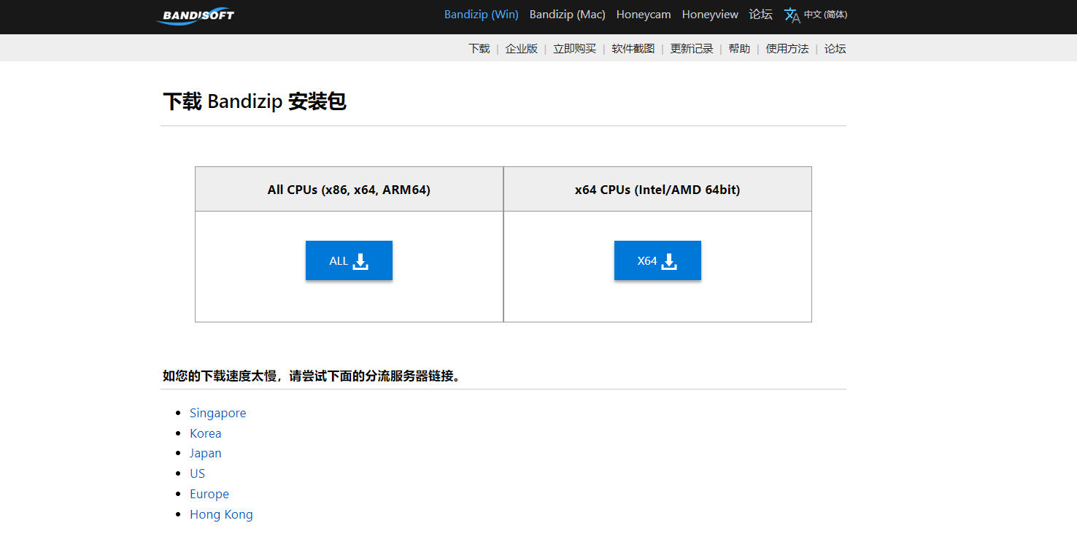This screenshot has height=550, width=1077.
Task: Open the 企业版 page
Action: point(522,49)
